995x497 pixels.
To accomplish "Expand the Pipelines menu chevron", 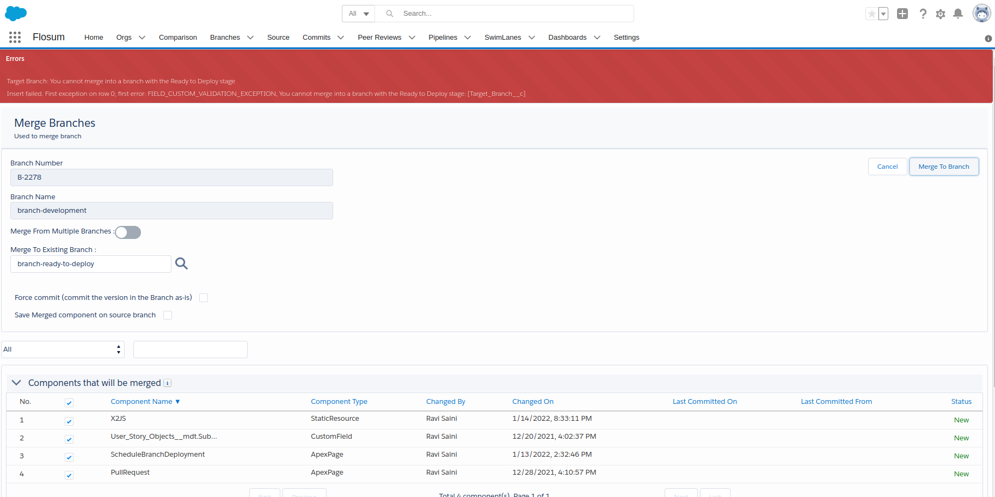I will [x=468, y=38].
